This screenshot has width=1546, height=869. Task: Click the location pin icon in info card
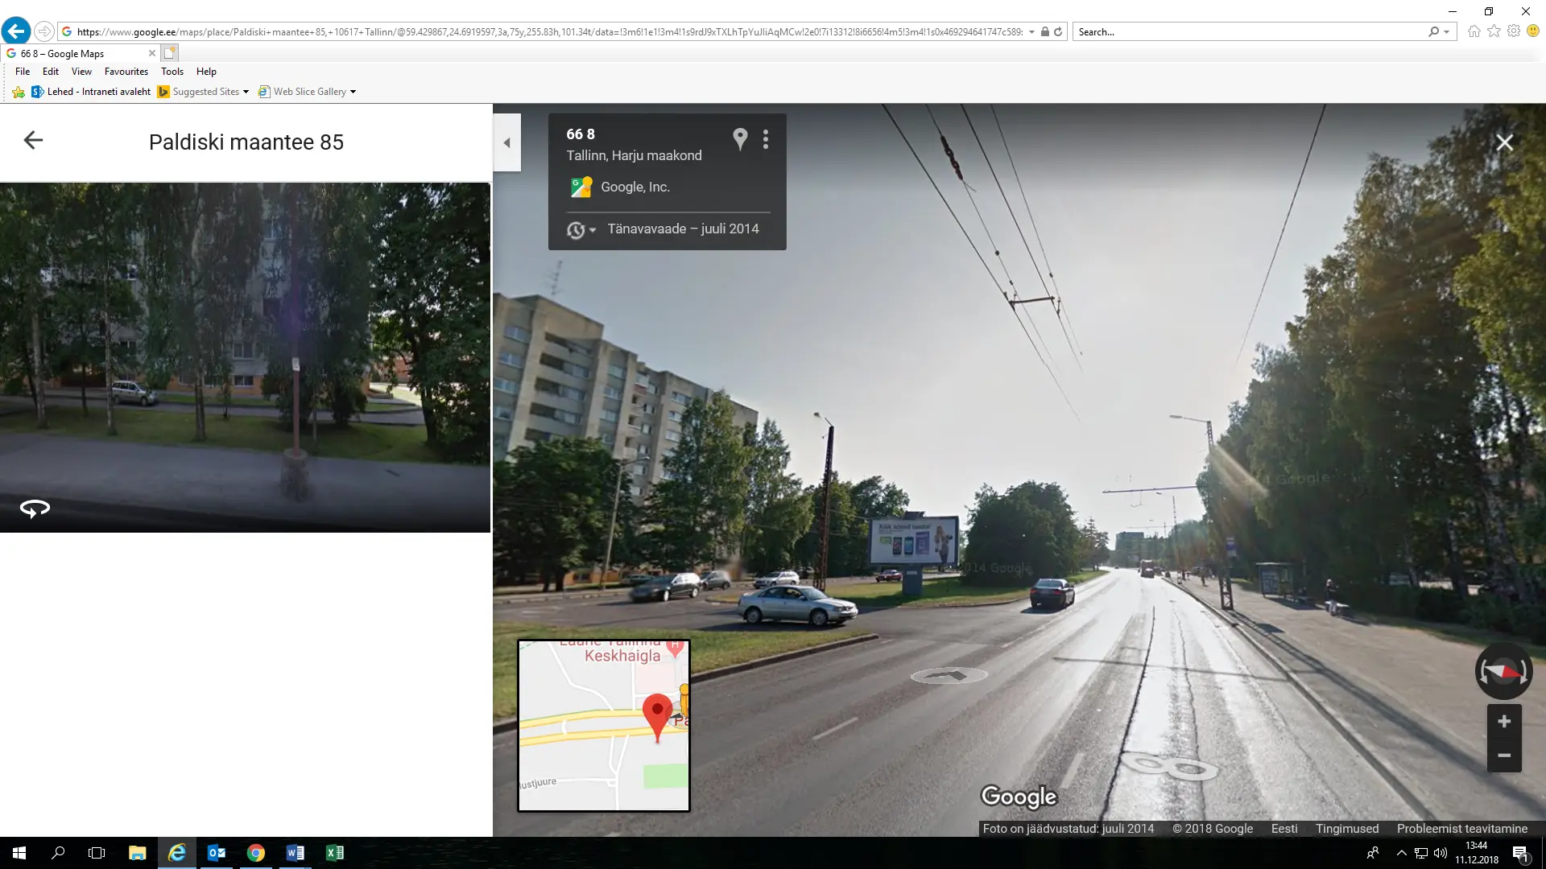(740, 139)
